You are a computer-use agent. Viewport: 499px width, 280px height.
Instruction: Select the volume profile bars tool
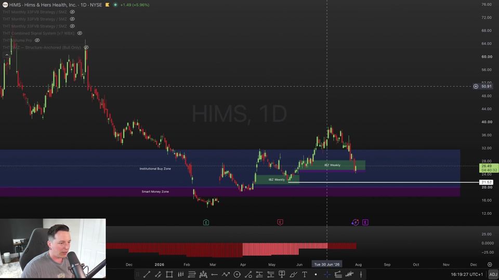[349, 274]
